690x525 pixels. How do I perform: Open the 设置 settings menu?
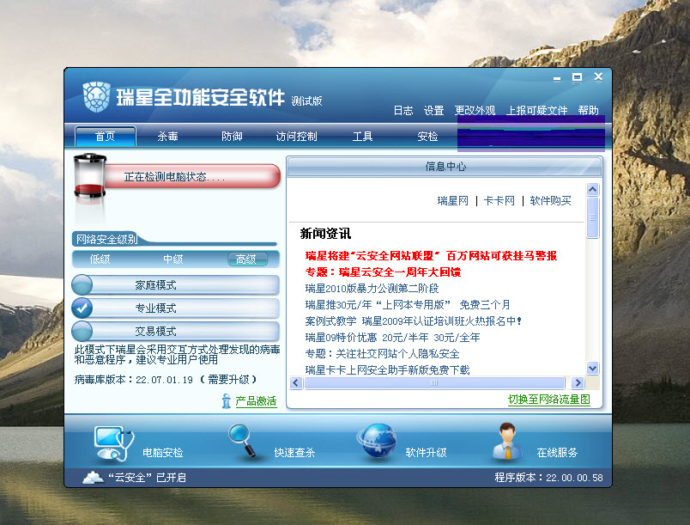point(434,111)
